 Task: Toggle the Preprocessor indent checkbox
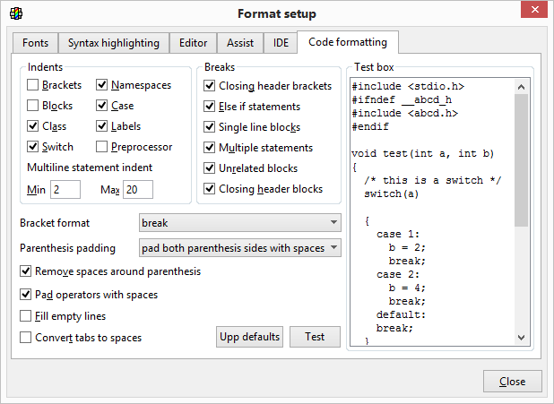102,147
